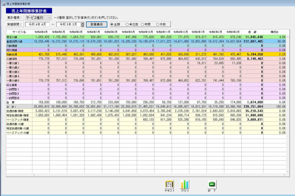
Task: Click the cell 35,216,543 in 処遇改善-障害 row
Action: point(253,111)
